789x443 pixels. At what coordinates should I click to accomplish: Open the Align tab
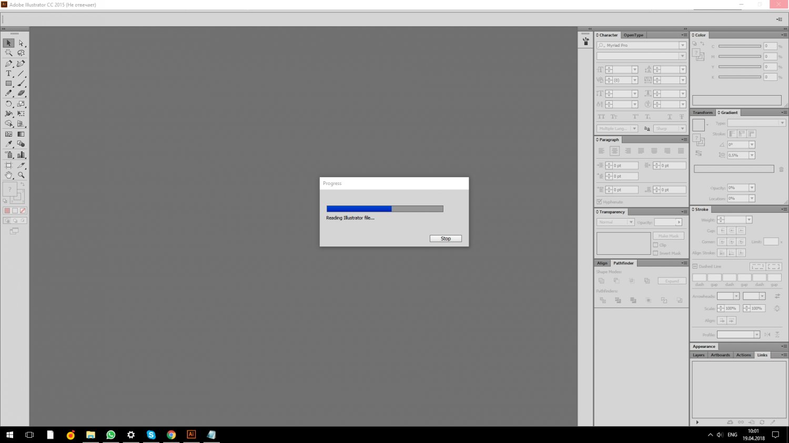602,263
